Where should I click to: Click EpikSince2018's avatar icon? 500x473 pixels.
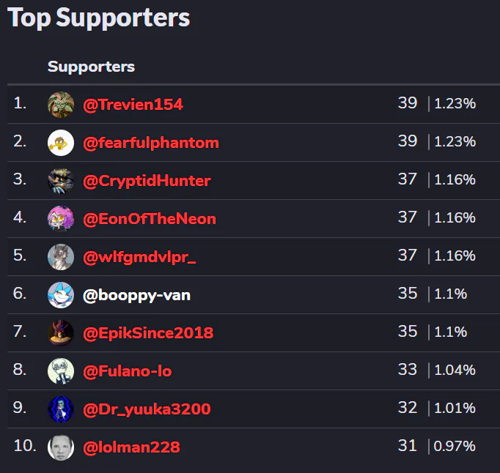[x=61, y=333]
